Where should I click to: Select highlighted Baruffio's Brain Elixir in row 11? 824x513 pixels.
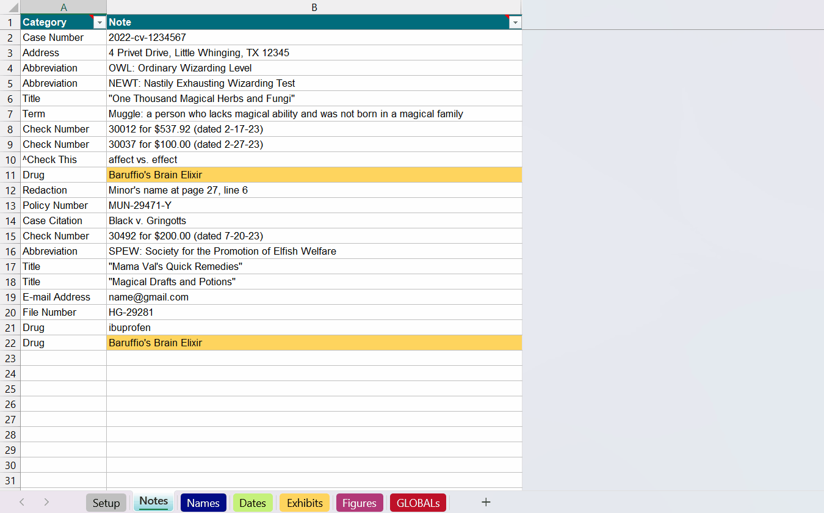pos(314,175)
